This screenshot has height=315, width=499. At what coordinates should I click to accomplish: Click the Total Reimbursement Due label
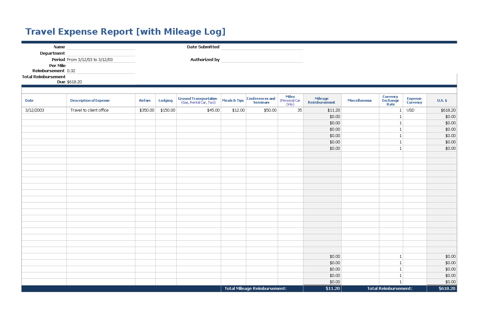(44, 79)
